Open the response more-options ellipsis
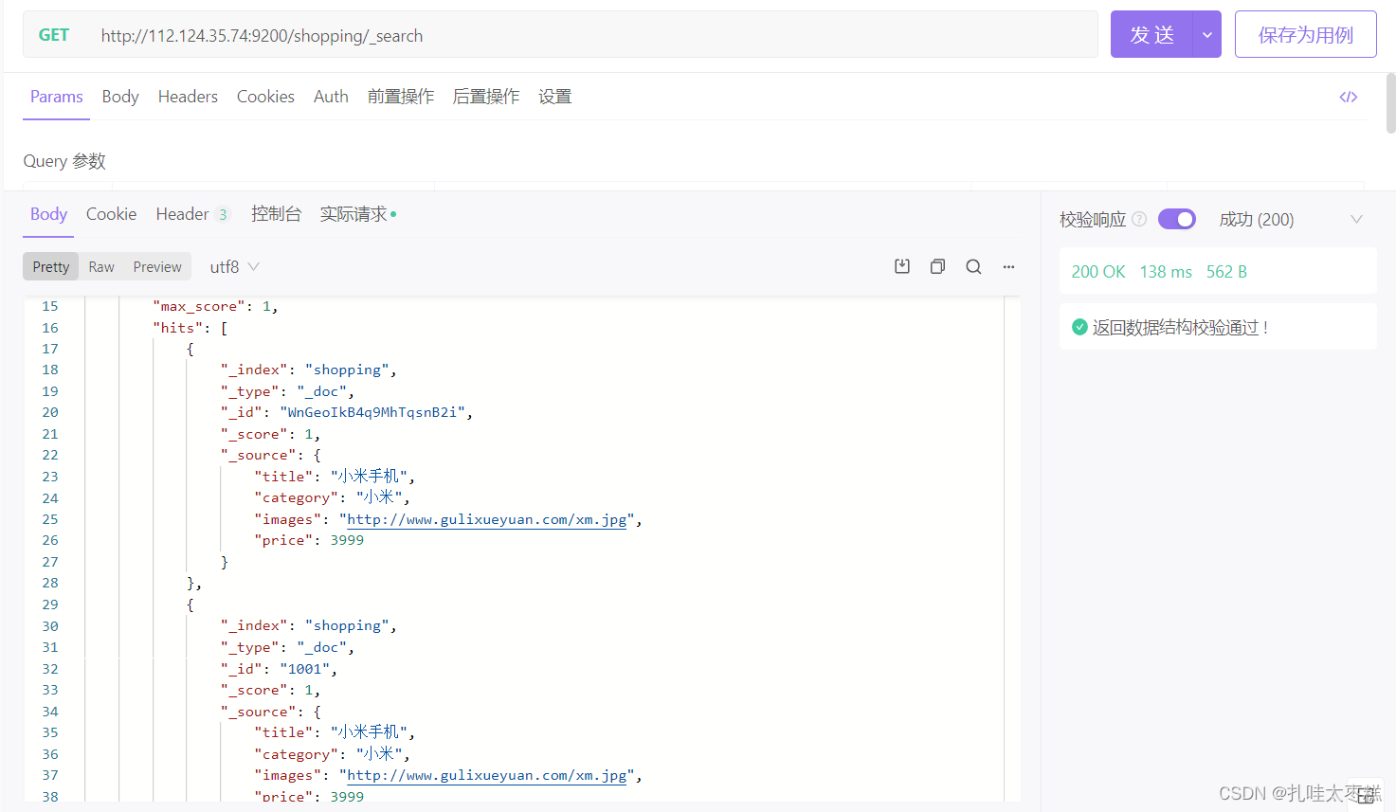 (1008, 266)
